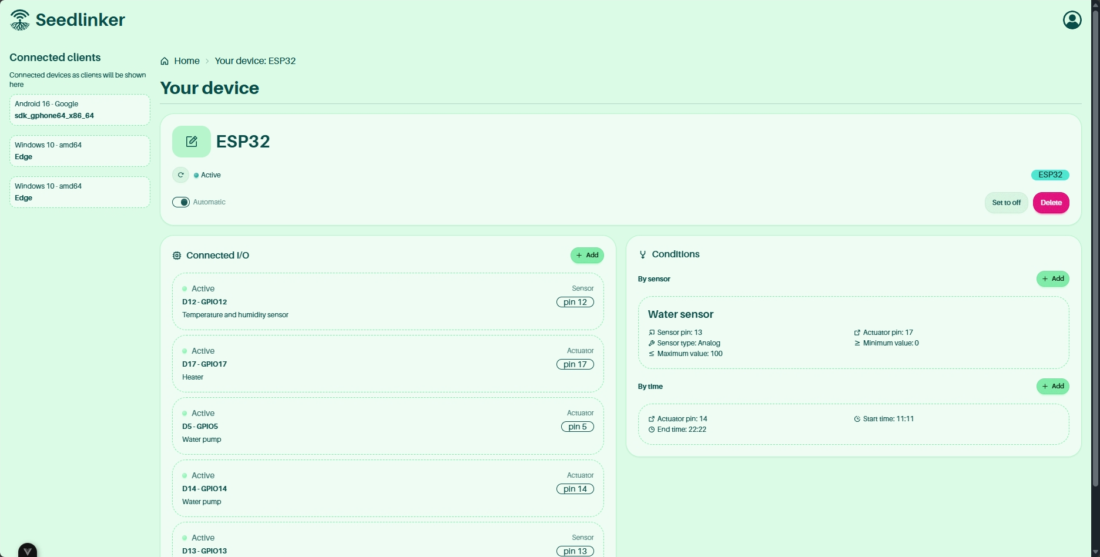Image resolution: width=1100 pixels, height=557 pixels.
Task: Click the home icon in breadcrumb
Action: point(165,61)
